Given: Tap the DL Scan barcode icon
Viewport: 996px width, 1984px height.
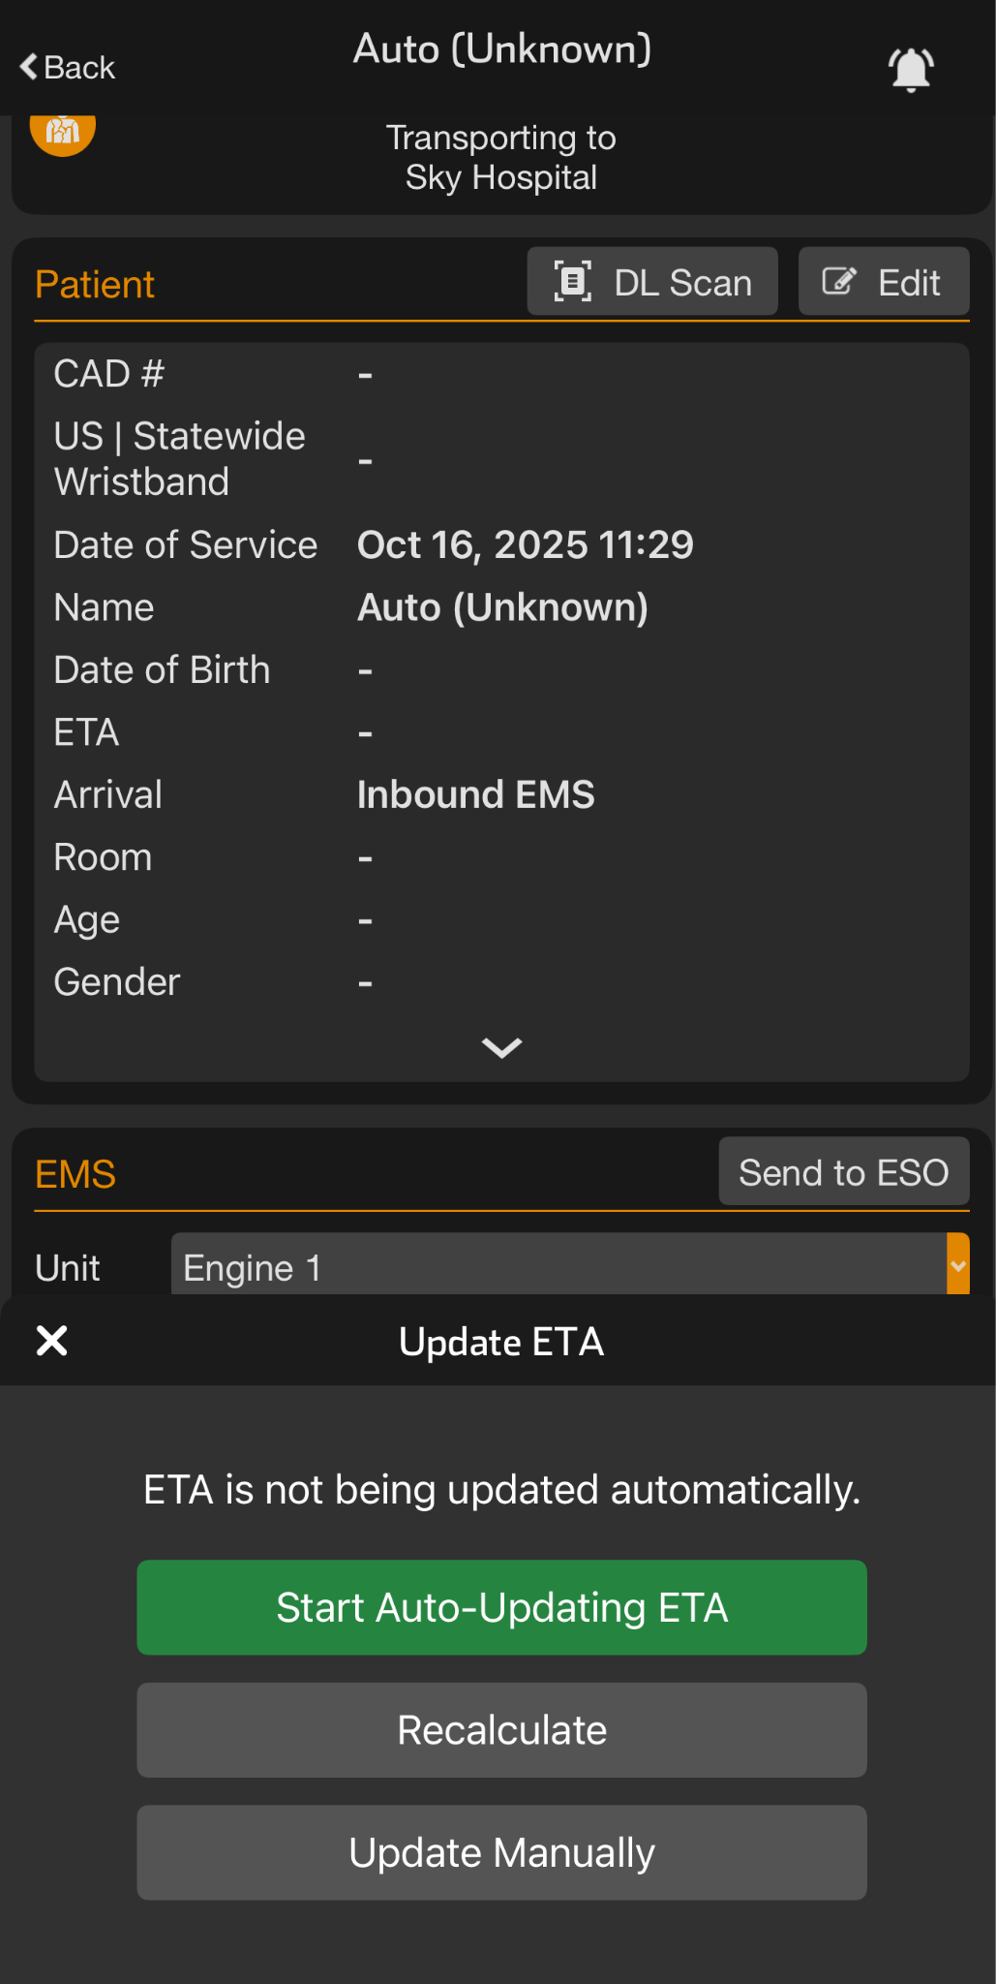Looking at the screenshot, I should [572, 282].
